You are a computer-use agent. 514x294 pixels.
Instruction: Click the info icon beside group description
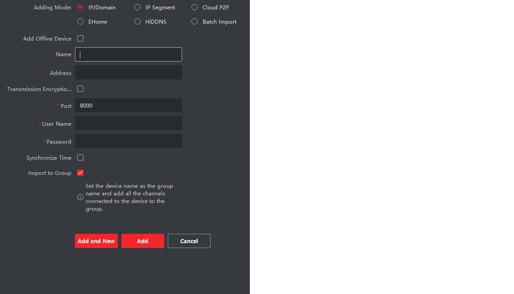point(80,197)
